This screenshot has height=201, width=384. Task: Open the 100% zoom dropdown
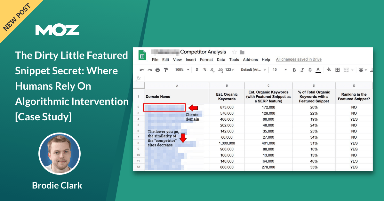(x=182, y=70)
